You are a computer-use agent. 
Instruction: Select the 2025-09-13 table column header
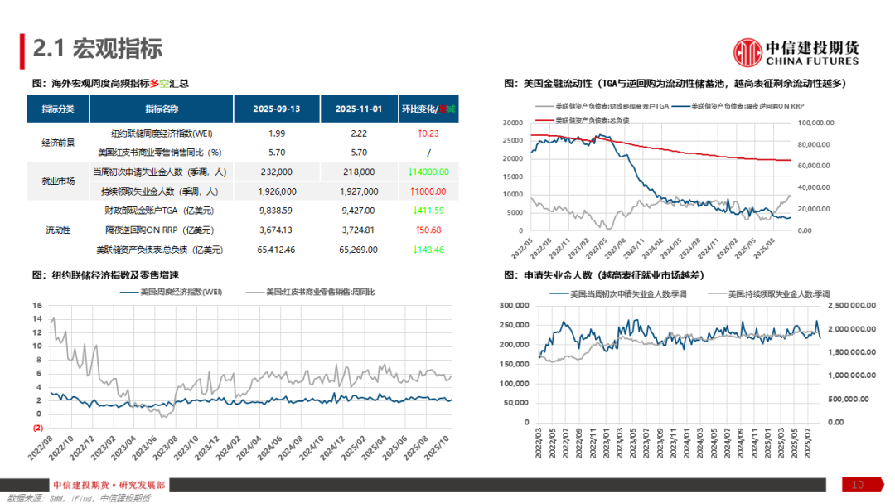click(x=276, y=109)
